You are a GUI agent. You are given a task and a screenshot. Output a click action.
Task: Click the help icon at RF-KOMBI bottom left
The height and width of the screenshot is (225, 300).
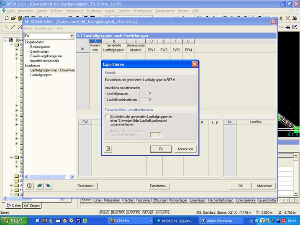tap(29, 186)
